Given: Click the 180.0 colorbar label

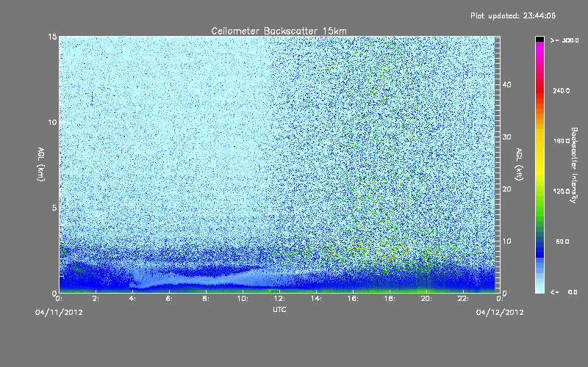Looking at the screenshot, I should coord(562,141).
